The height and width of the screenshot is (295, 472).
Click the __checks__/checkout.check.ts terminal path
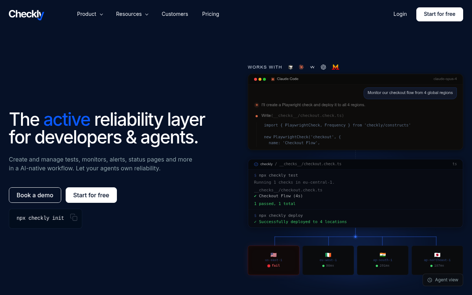point(310,164)
